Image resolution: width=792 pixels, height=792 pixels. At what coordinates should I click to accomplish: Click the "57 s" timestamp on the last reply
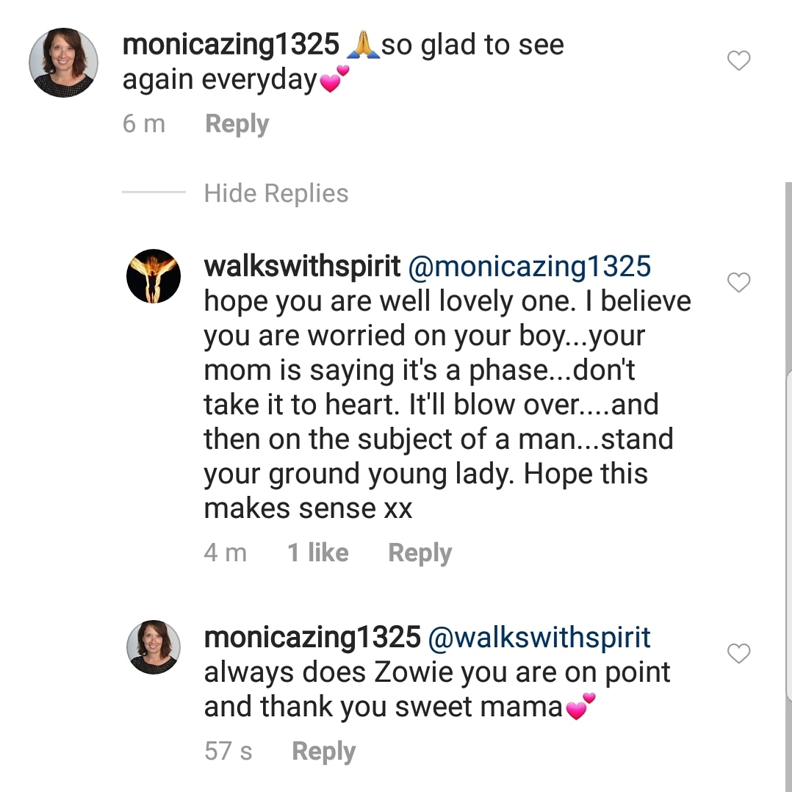click(x=228, y=751)
